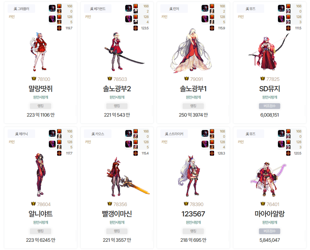Click the 랭킹 badge under 솔노광부1
This screenshot has width=310, height=250.
pos(193,106)
